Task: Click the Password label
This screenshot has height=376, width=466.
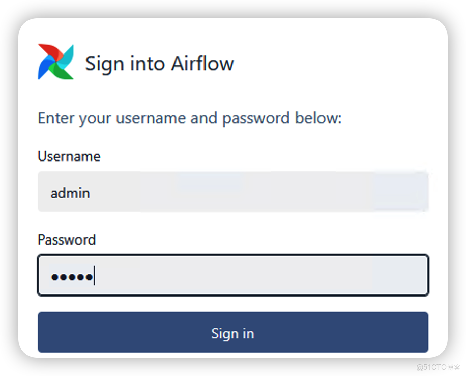Action: [x=67, y=239]
